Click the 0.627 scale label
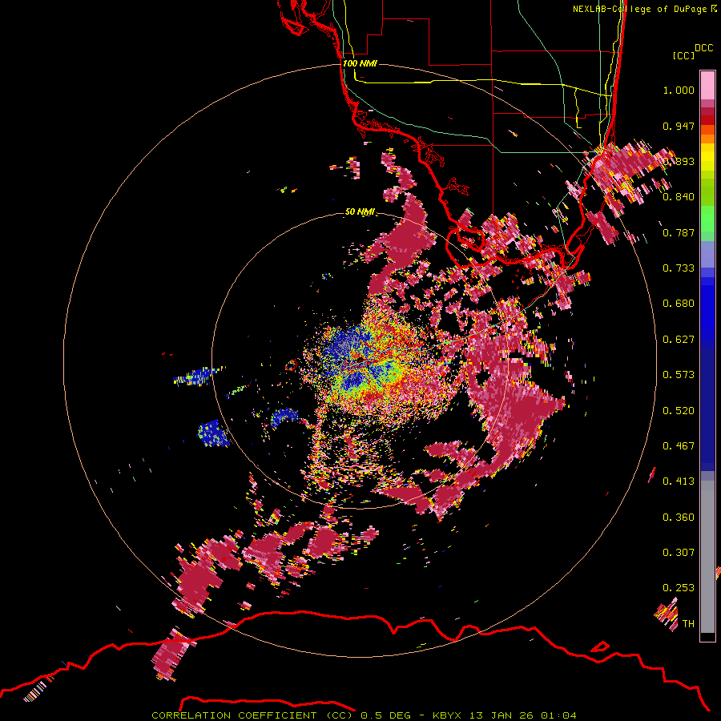Viewport: 721px width, 721px height. 679,340
